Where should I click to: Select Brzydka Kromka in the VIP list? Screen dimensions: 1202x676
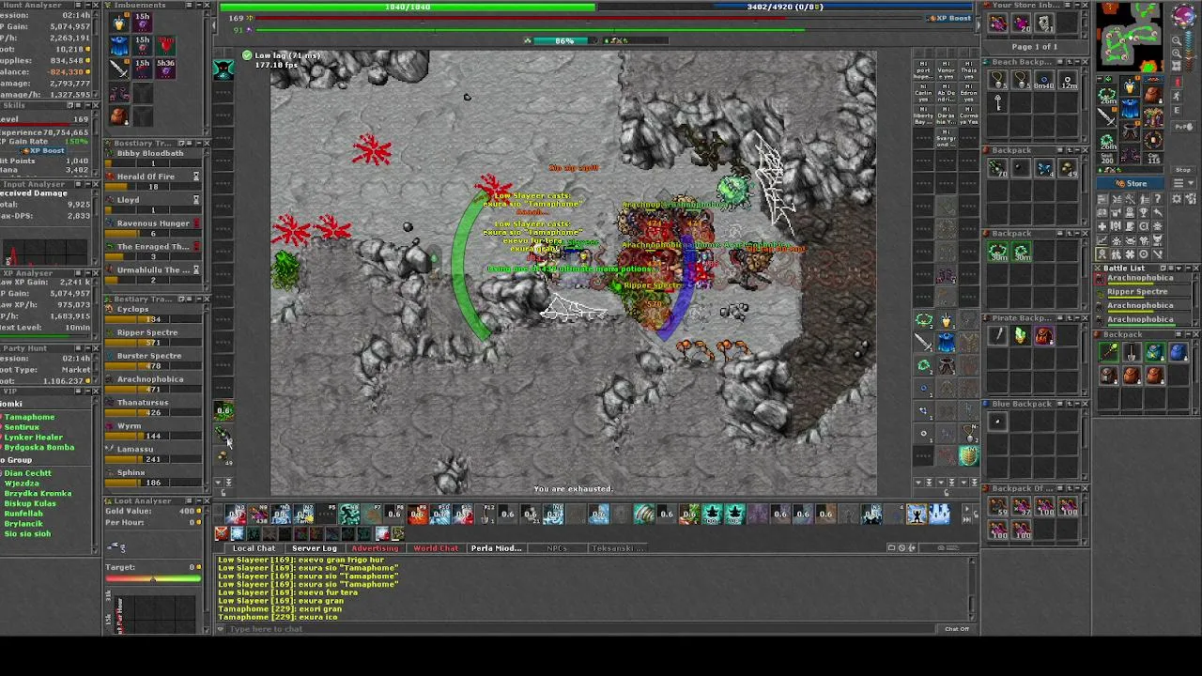click(x=39, y=494)
